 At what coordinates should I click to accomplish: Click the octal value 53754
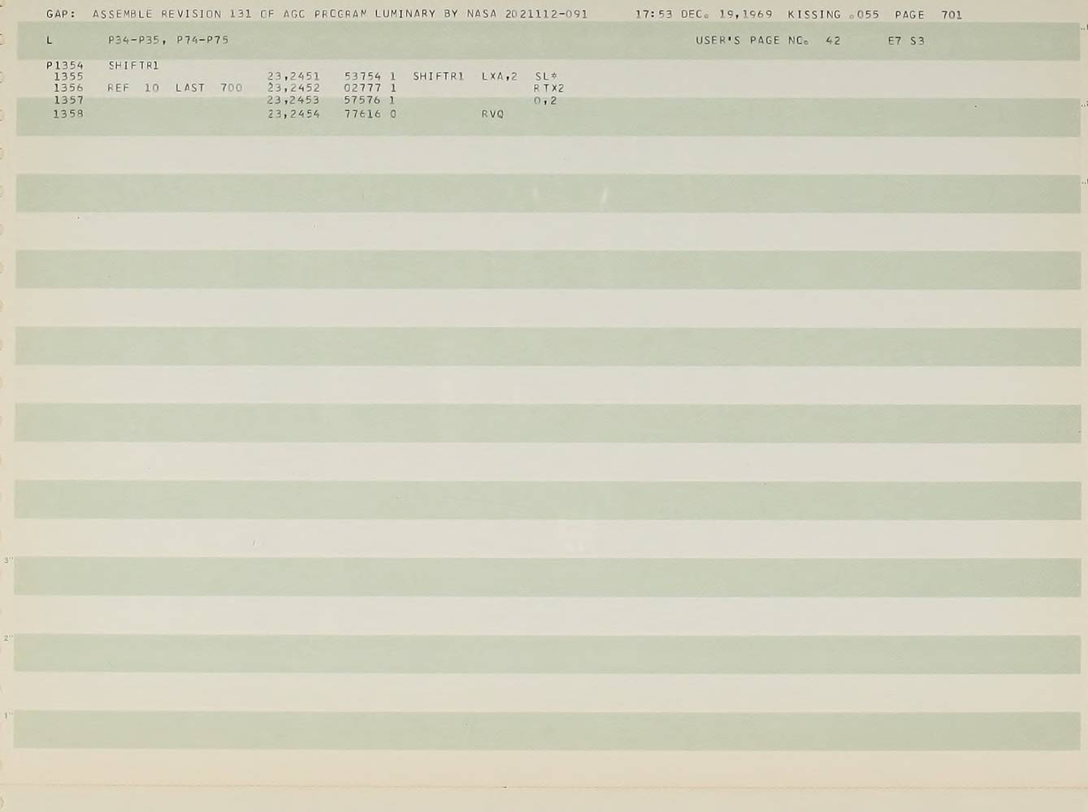pyautogui.click(x=362, y=76)
